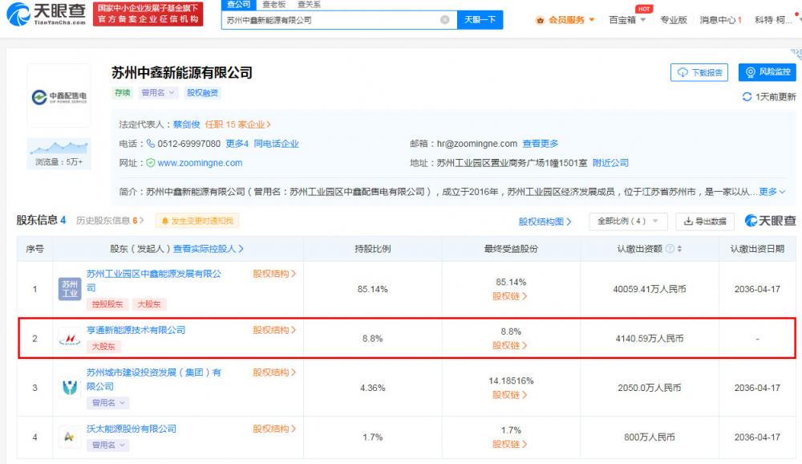The width and height of the screenshot is (802, 464).
Task: Open the 专业版 menu item
Action: 674,20
